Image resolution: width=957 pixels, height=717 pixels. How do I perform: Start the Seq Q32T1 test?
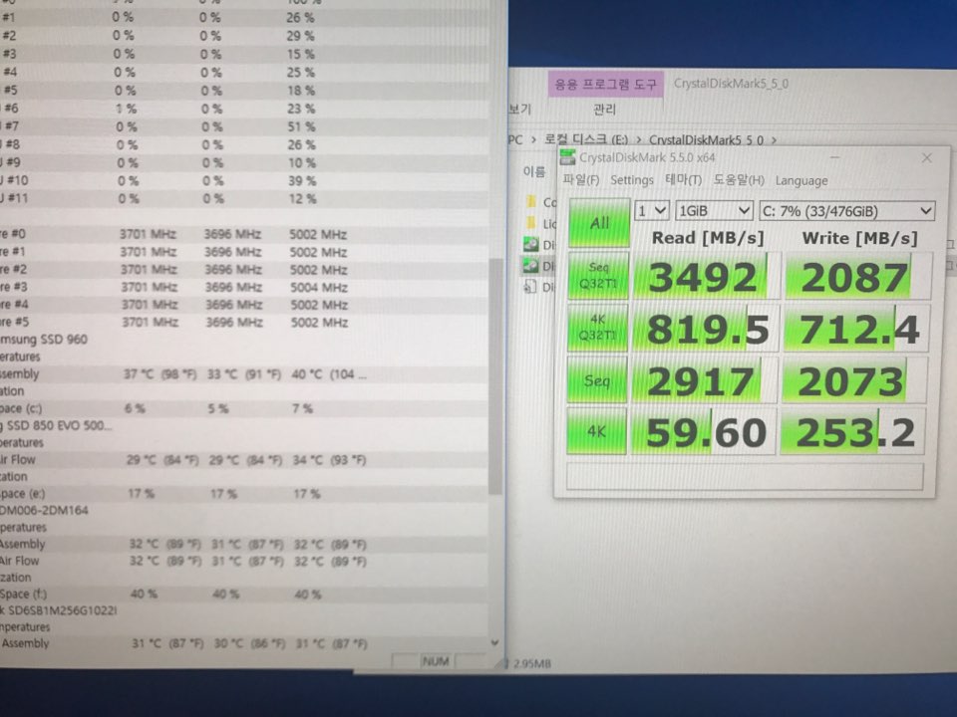[x=598, y=276]
